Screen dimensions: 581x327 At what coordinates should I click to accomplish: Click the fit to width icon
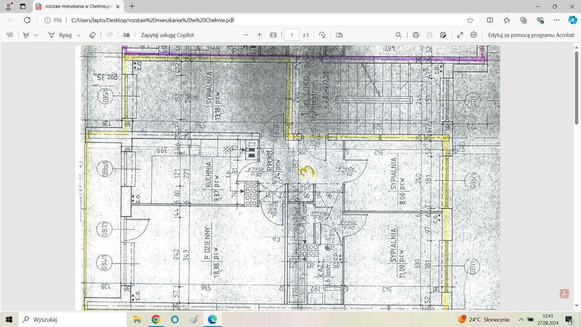(273, 35)
